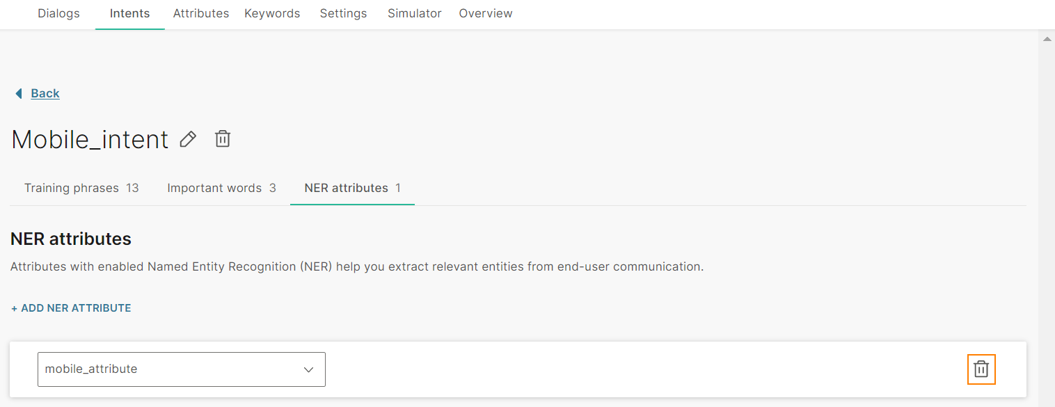Open the Settings tab
1055x407 pixels.
pos(343,13)
